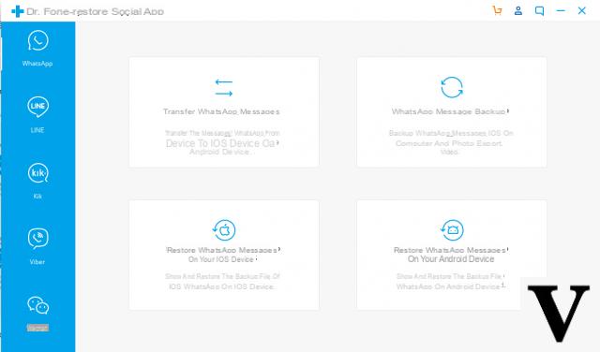Click the Kik label in sidebar
Screen dimensions: 600x352
tap(37, 196)
